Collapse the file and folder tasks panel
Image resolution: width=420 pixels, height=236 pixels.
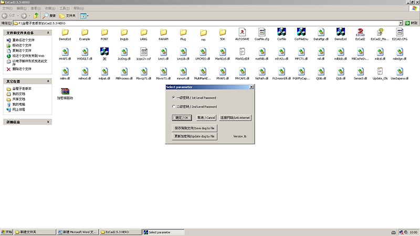[x=49, y=33]
